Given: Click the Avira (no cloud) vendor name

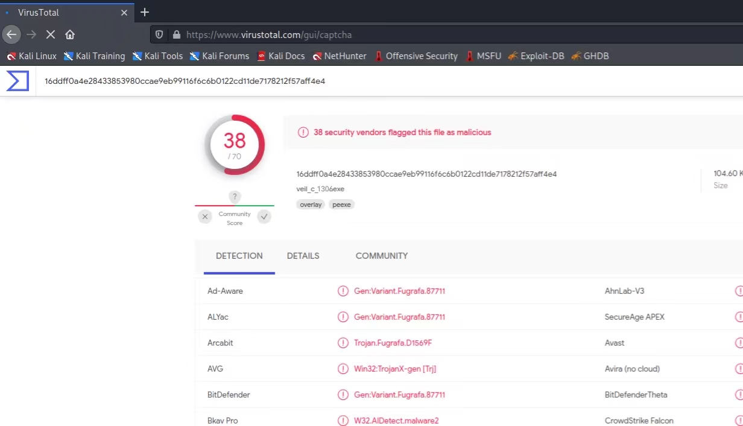Looking at the screenshot, I should pos(632,369).
